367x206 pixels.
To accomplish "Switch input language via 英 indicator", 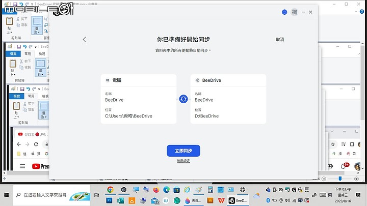I will (x=330, y=195).
